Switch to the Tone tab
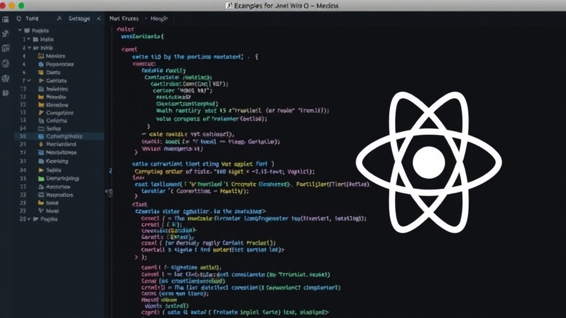 [x=32, y=18]
